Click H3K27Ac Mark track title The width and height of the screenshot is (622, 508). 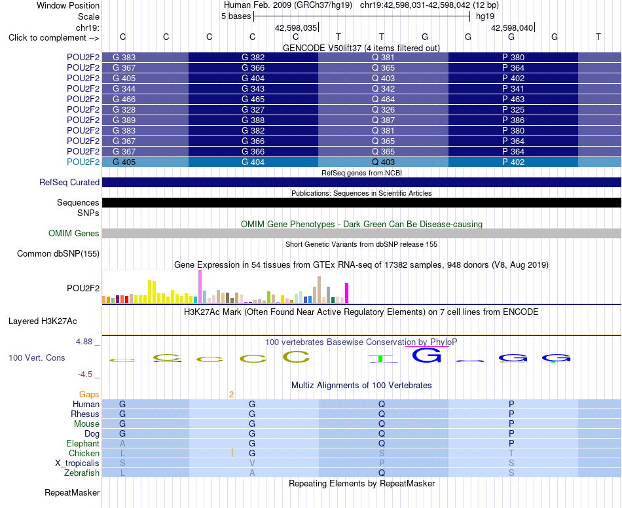pos(361,312)
